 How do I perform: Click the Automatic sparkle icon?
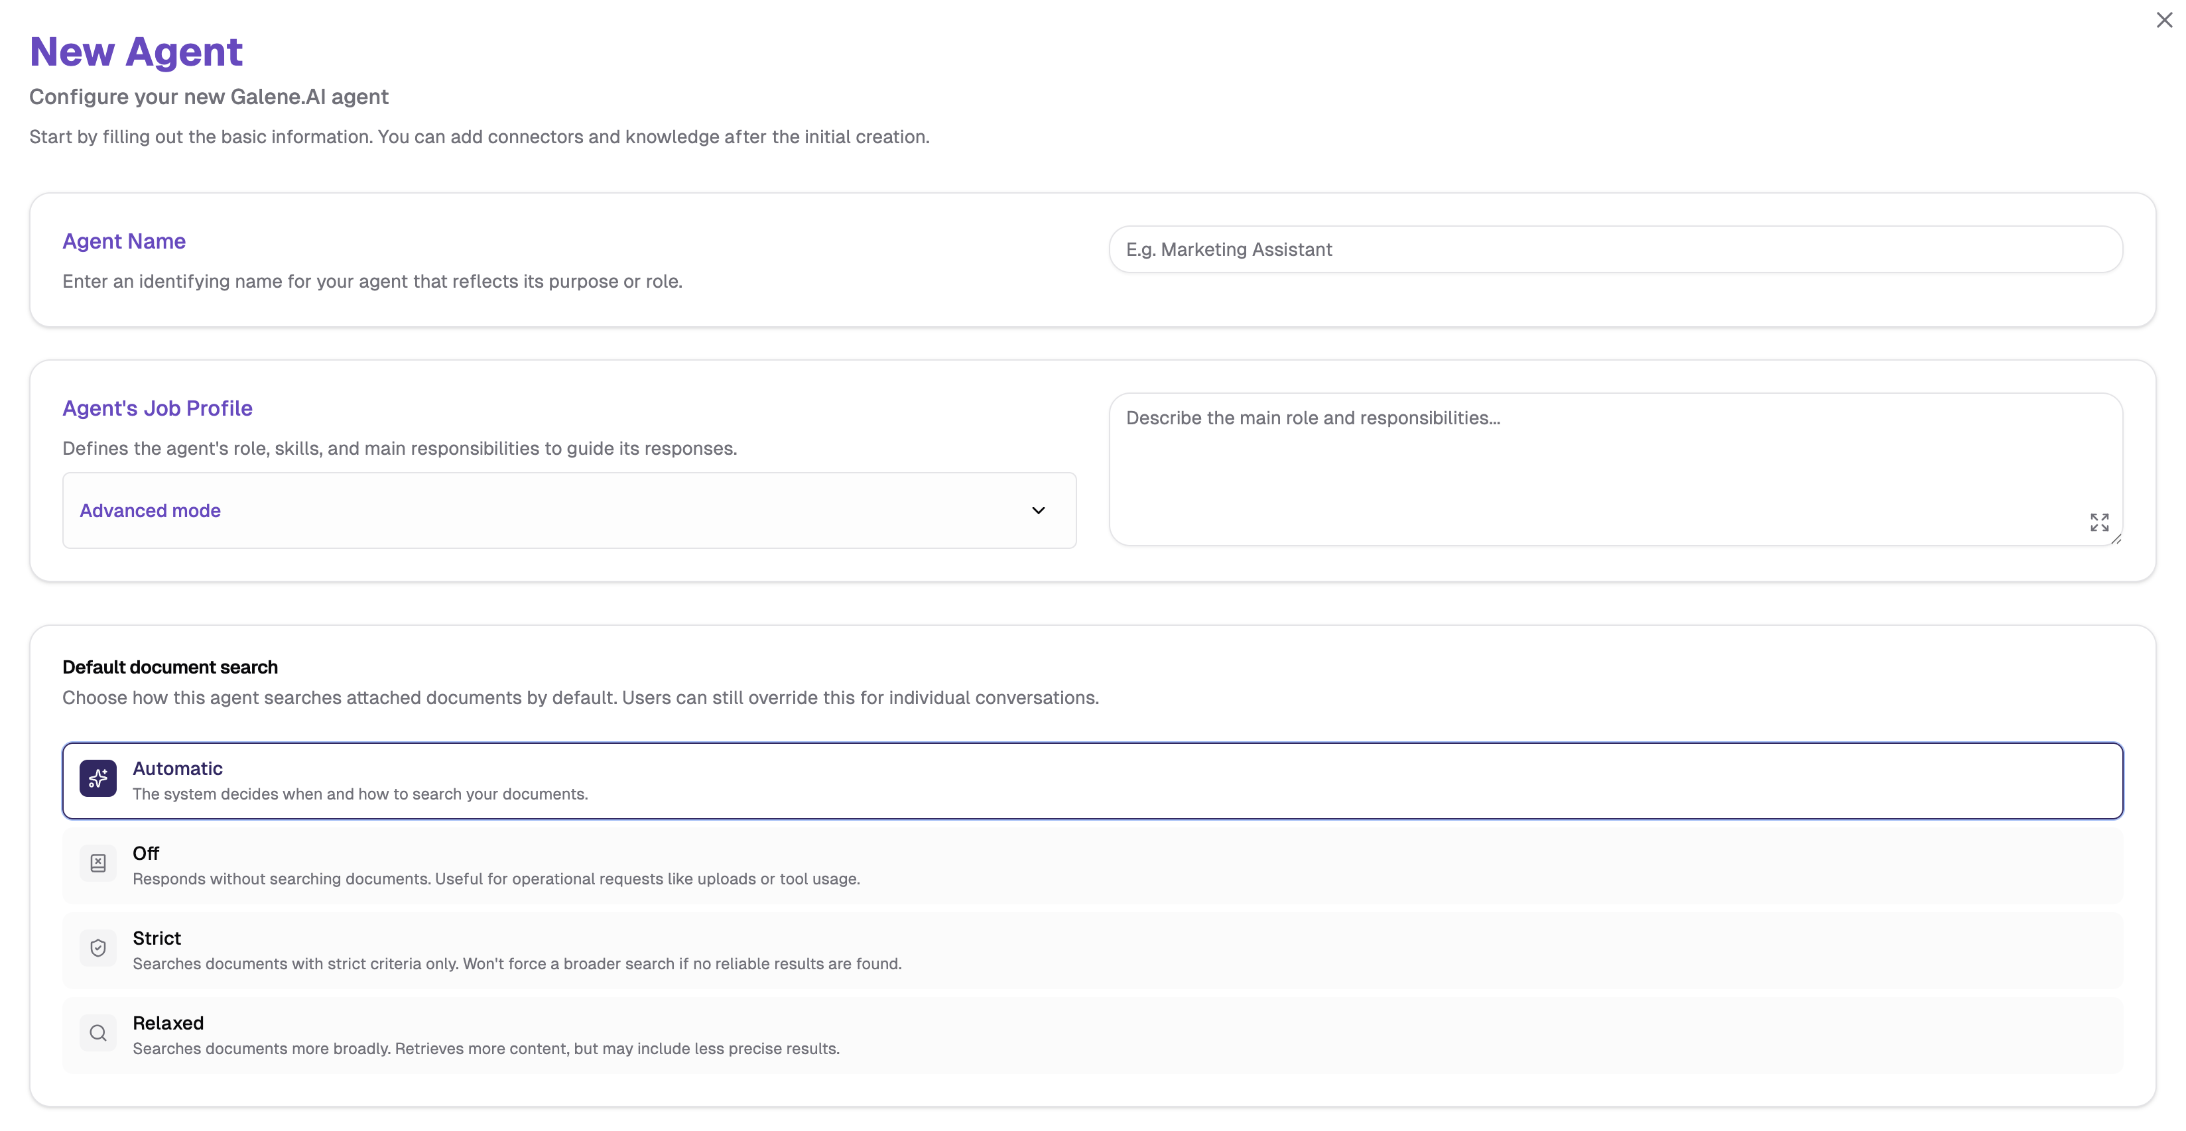point(98,778)
